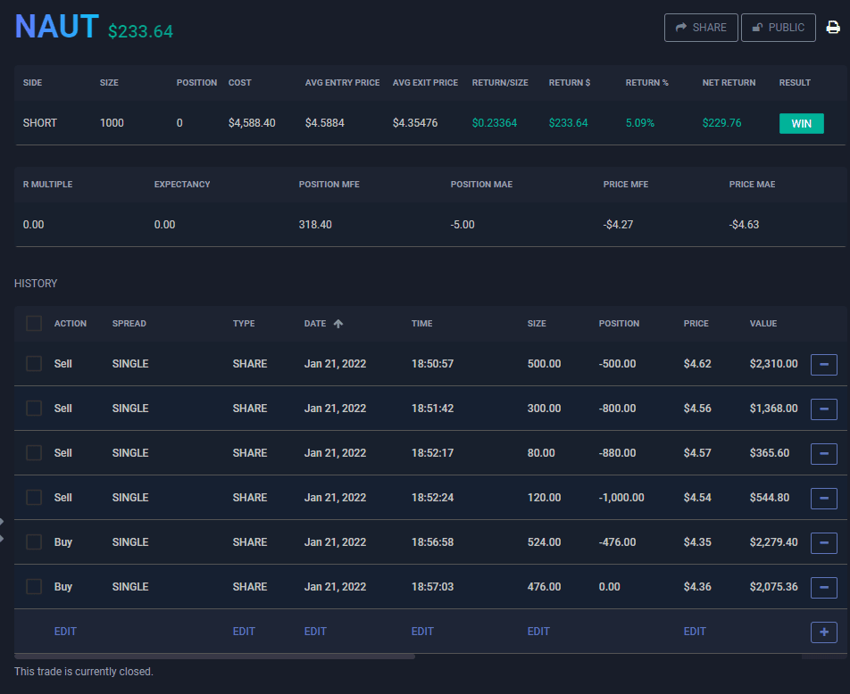Click the horizontal scrollbar below history table
The image size is (850, 694).
pos(214,657)
